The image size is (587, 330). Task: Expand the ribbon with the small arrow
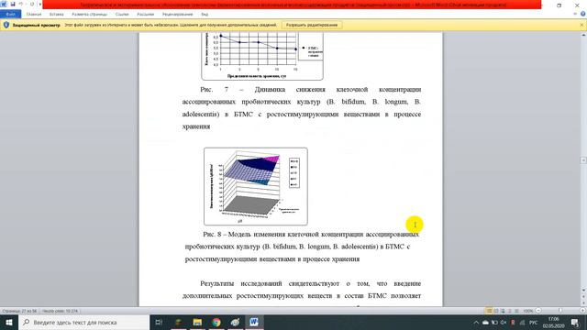click(575, 15)
